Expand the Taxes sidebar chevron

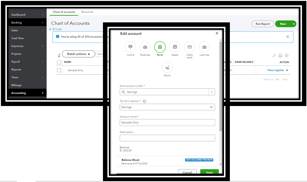(43, 77)
